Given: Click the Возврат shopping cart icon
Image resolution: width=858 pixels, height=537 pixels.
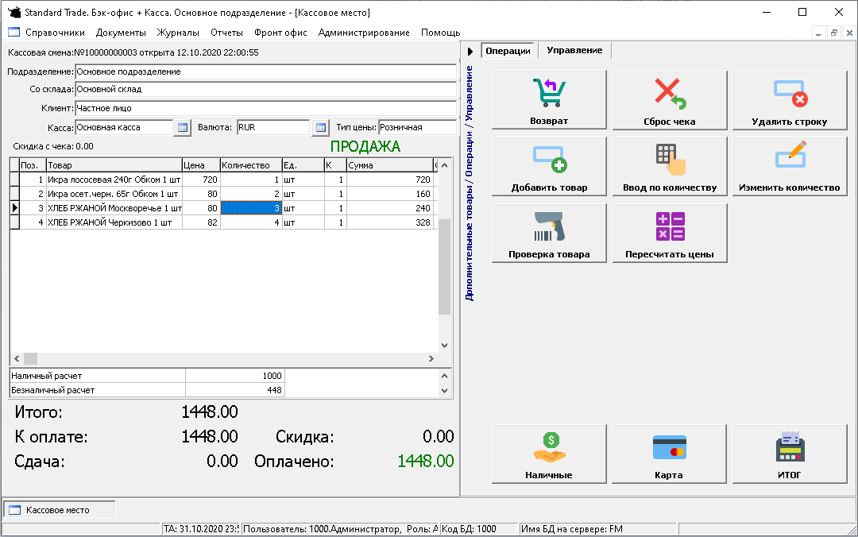Looking at the screenshot, I should pos(548,93).
